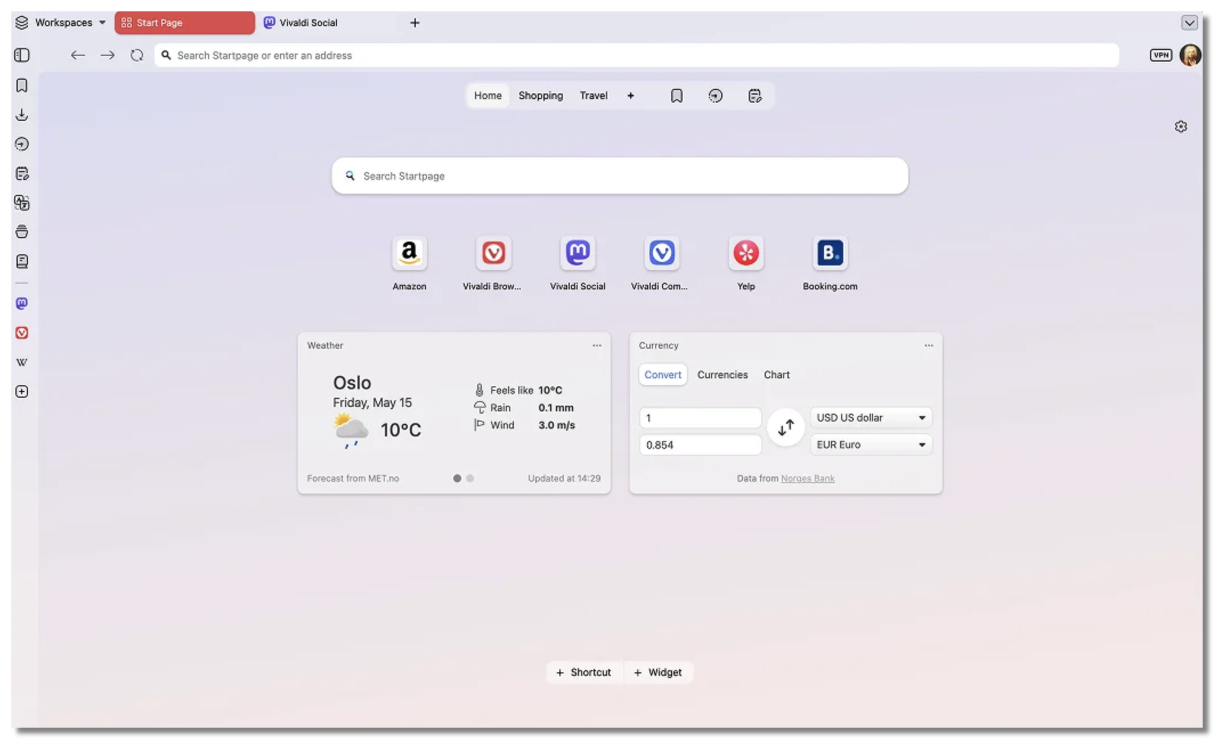
Task: Open the EUR Euro dropdown
Action: [871, 444]
